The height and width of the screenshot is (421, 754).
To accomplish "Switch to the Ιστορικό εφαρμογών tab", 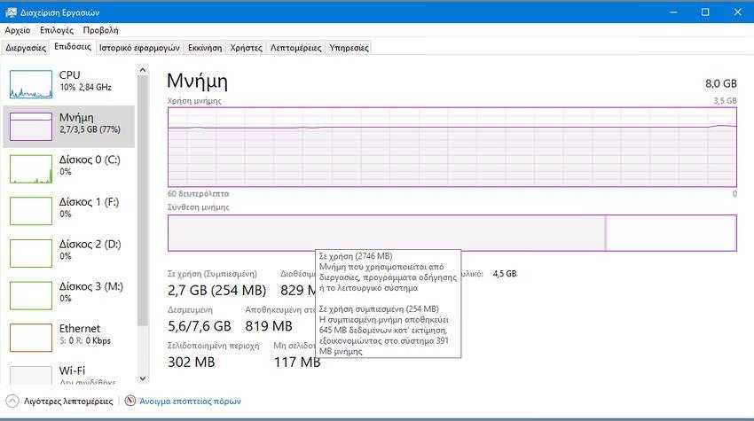I will tap(139, 48).
